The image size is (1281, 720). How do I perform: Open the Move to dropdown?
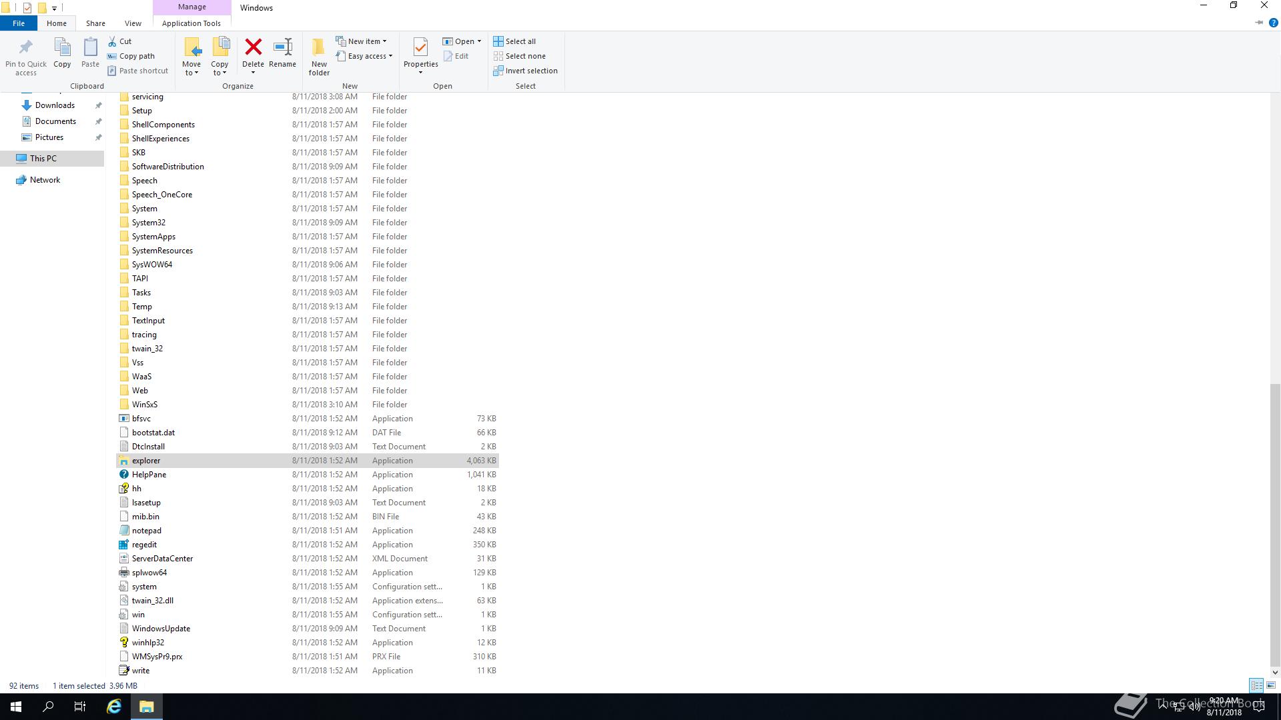coord(191,69)
